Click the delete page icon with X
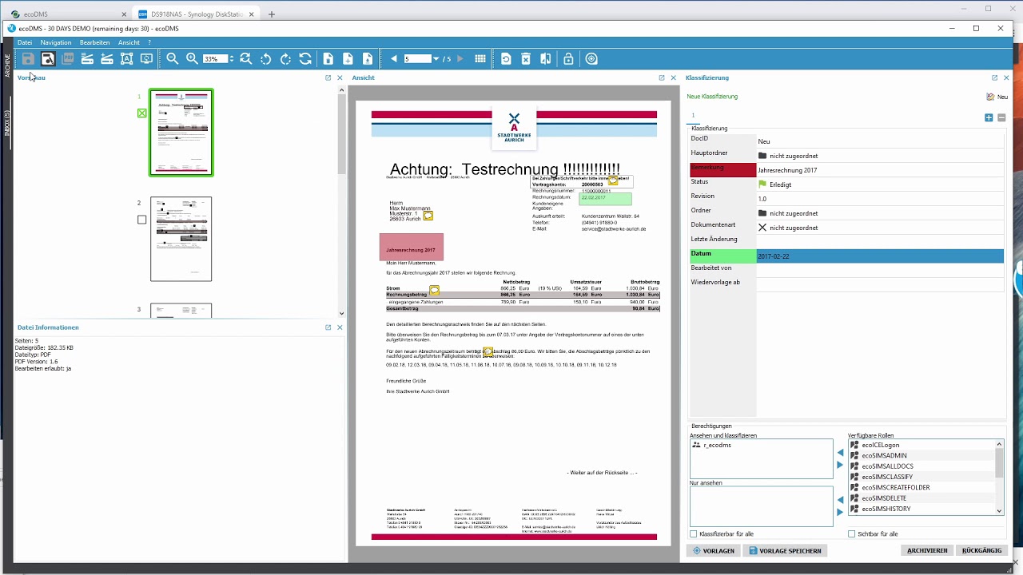Image resolution: width=1023 pixels, height=575 pixels. pos(526,59)
